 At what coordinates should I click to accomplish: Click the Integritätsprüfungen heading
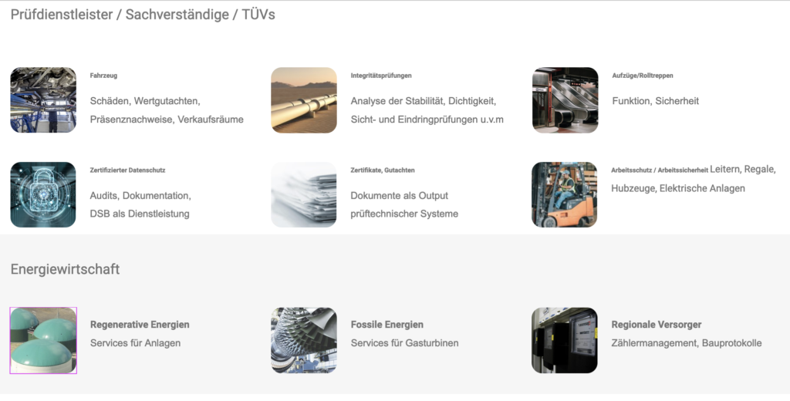pyautogui.click(x=381, y=76)
